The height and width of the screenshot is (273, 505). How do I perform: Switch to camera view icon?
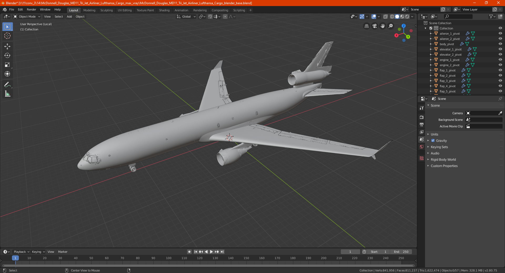click(375, 26)
